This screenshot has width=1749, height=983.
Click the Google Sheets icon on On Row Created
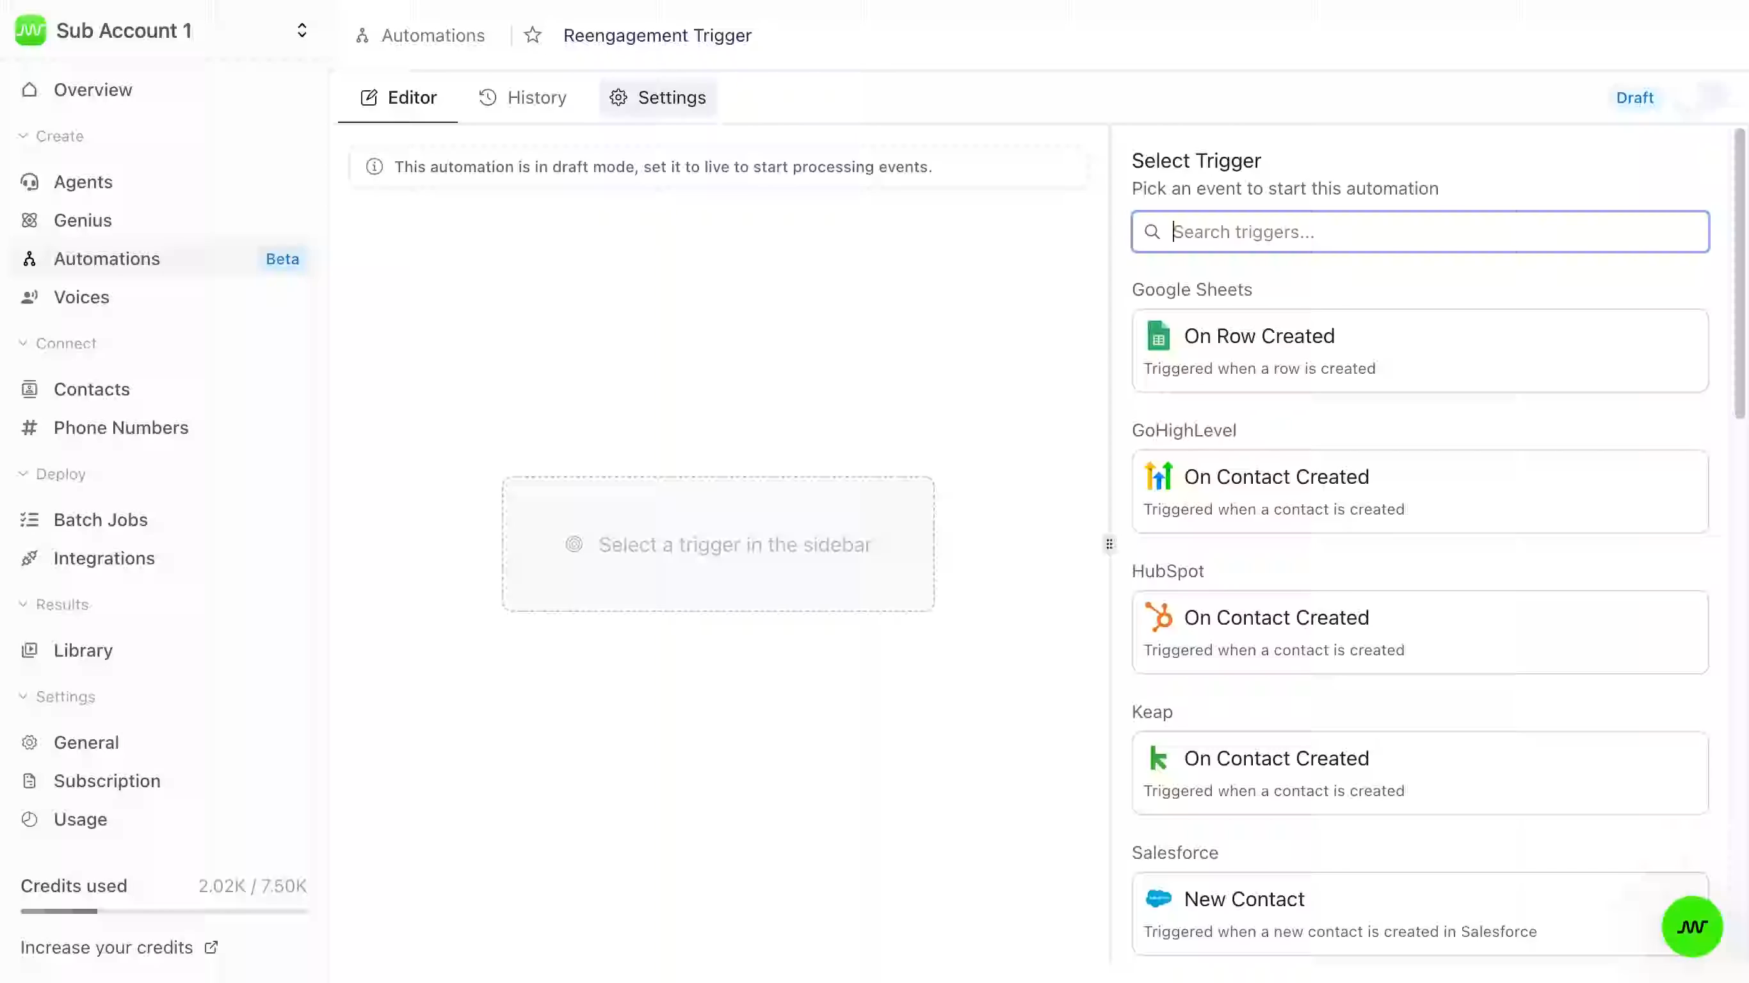[1158, 335]
